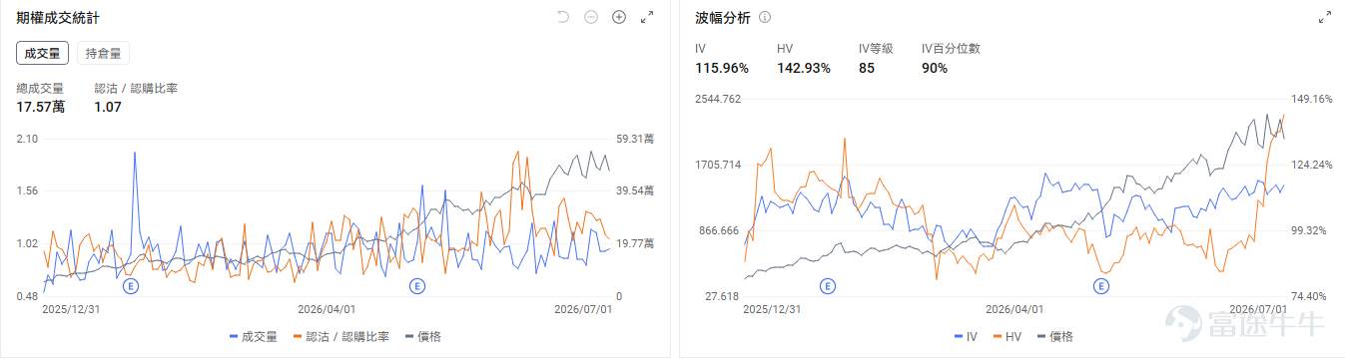Click the 認沽 / 認購比率 value 1.07
The image size is (1345, 360).
point(108,107)
